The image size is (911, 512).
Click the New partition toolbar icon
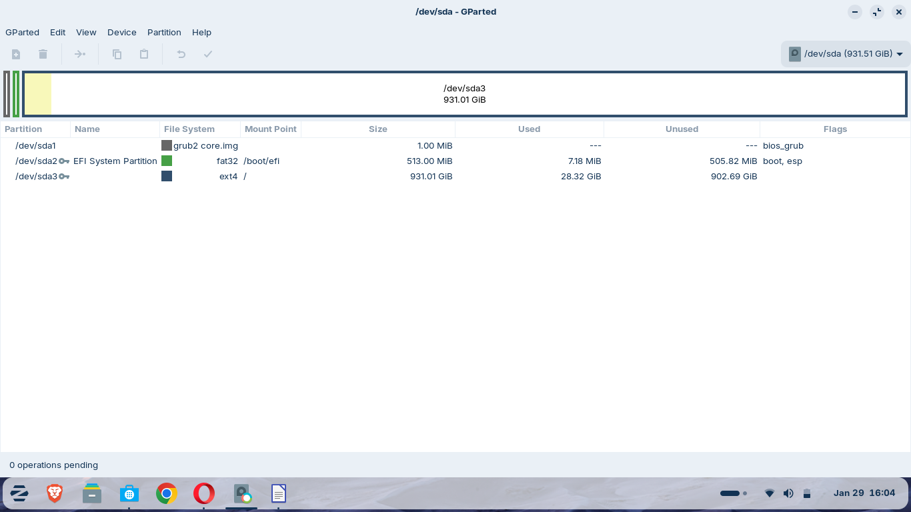(16, 54)
